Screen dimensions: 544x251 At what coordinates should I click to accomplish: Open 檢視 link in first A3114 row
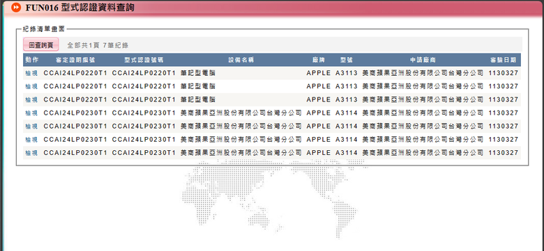31,113
